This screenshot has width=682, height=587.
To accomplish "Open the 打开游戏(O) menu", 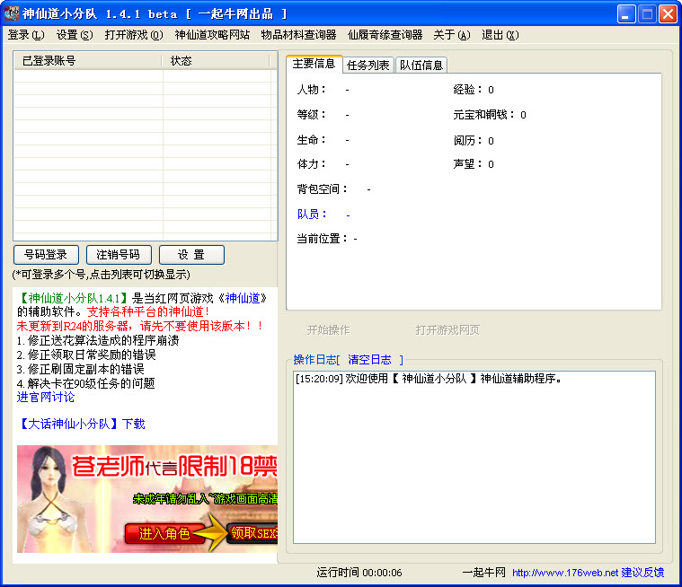I will coord(134,35).
